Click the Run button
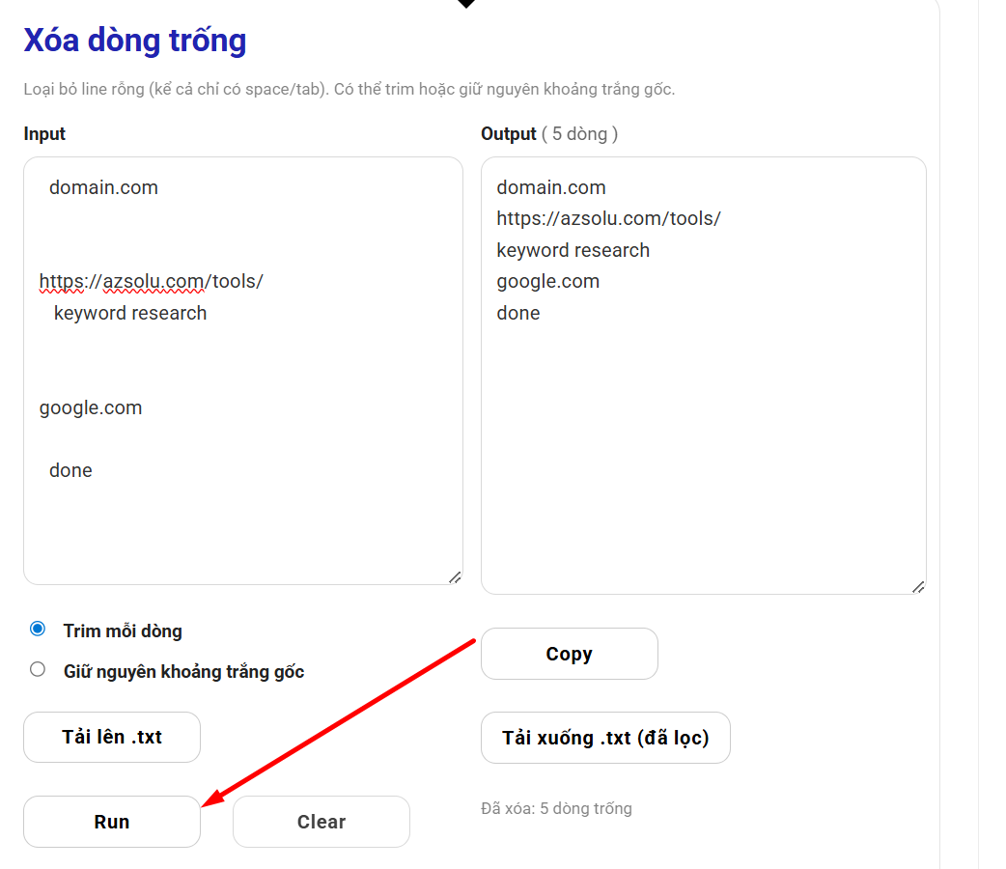Screen dimensions: 1006x869 tap(112, 822)
